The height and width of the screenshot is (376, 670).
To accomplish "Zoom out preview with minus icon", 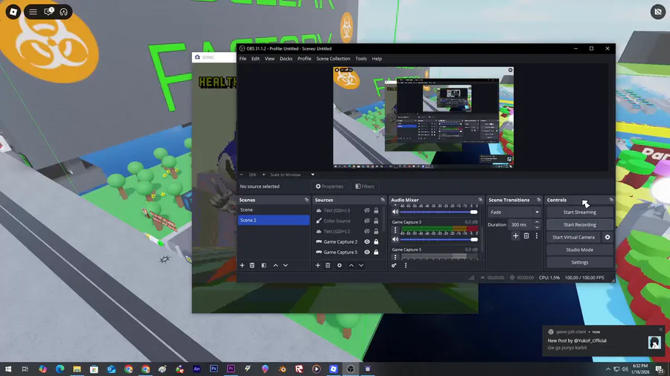I will [x=241, y=175].
